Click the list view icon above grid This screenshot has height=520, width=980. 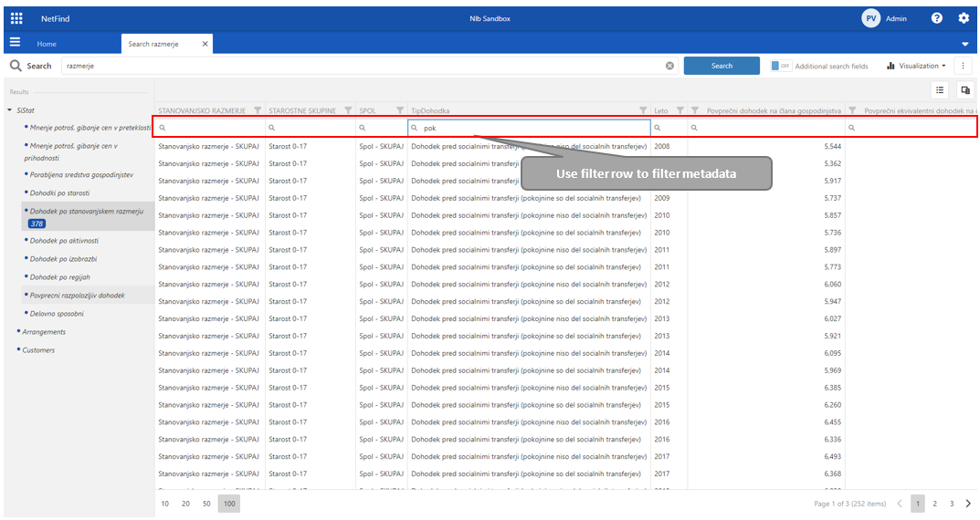(x=939, y=89)
